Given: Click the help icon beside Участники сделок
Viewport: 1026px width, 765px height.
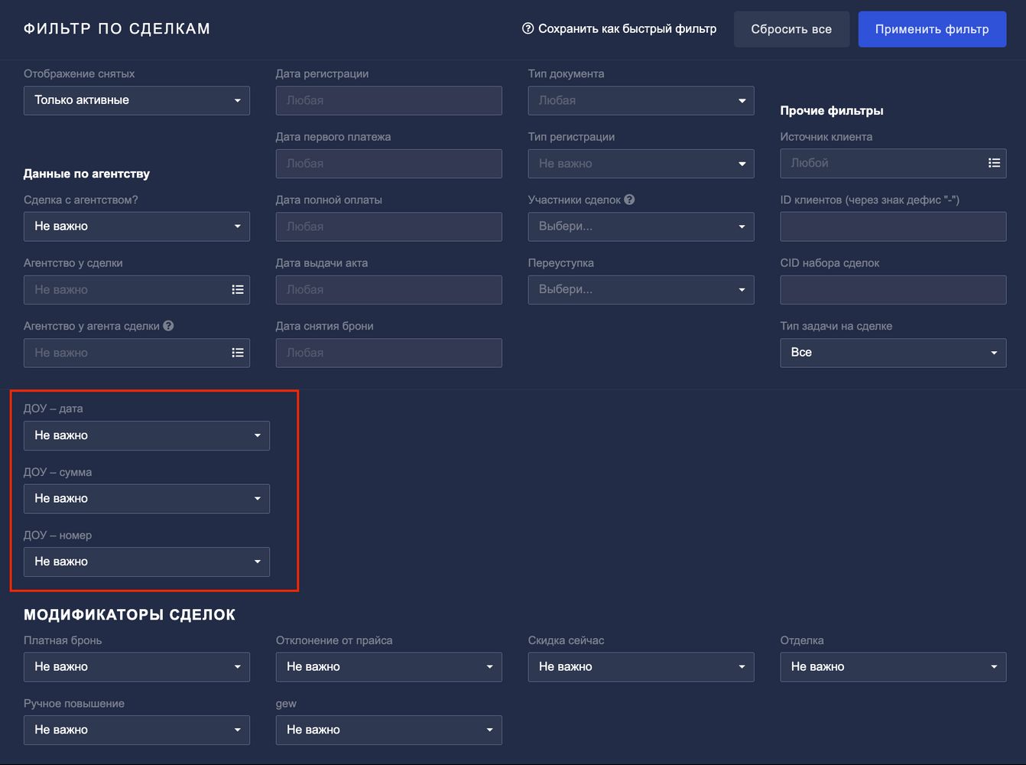Looking at the screenshot, I should (x=629, y=200).
